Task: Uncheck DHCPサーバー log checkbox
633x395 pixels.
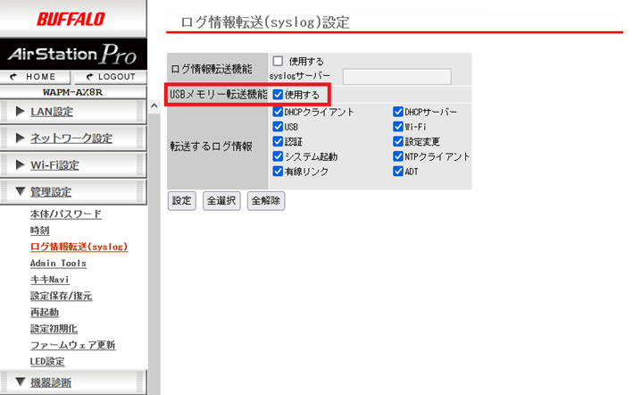Action: pos(398,112)
